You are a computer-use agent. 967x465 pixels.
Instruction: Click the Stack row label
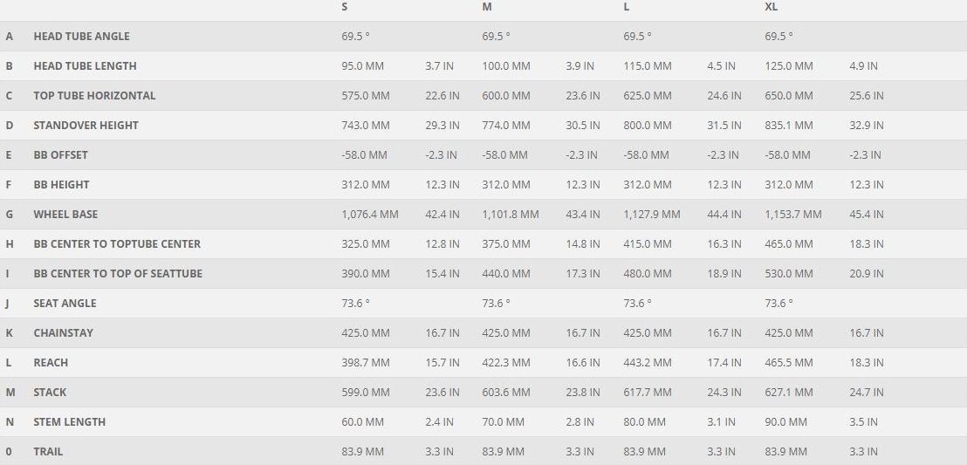point(50,393)
